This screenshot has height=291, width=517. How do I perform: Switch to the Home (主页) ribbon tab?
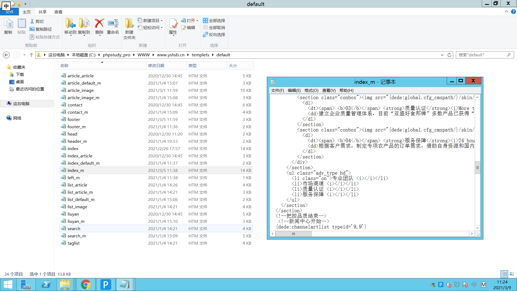tap(27, 12)
